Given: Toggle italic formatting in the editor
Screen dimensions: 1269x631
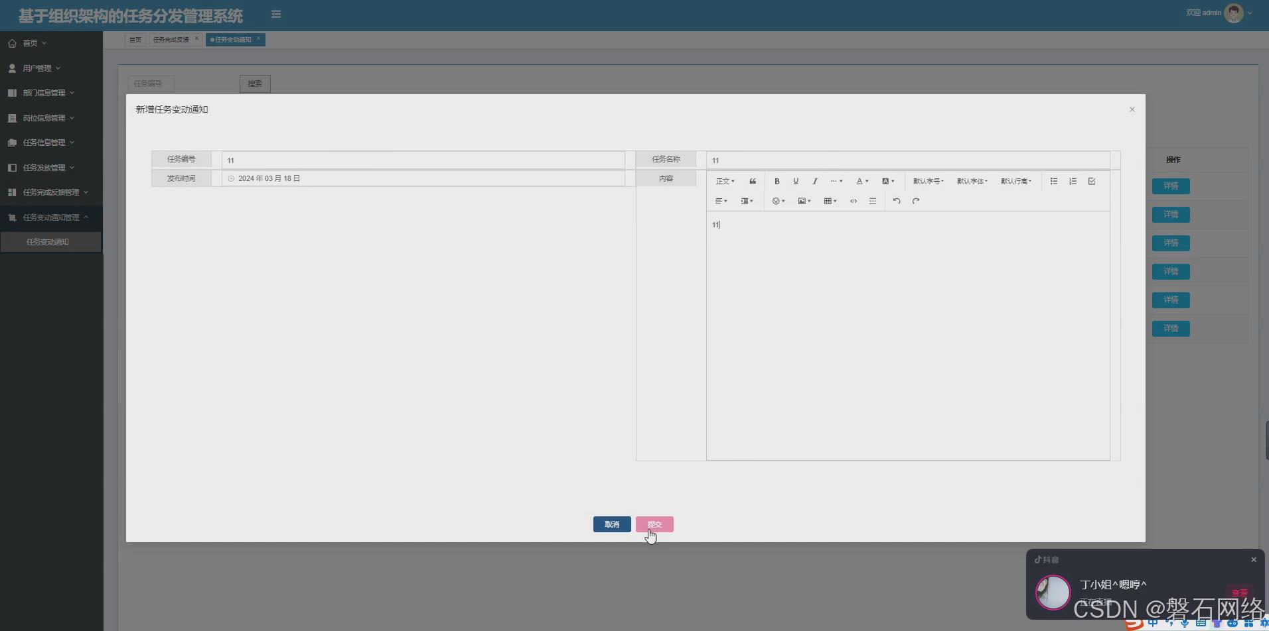Looking at the screenshot, I should pos(815,181).
